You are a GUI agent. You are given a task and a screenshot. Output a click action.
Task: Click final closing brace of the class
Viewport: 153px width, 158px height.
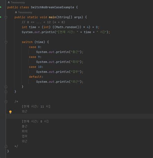(8, 151)
